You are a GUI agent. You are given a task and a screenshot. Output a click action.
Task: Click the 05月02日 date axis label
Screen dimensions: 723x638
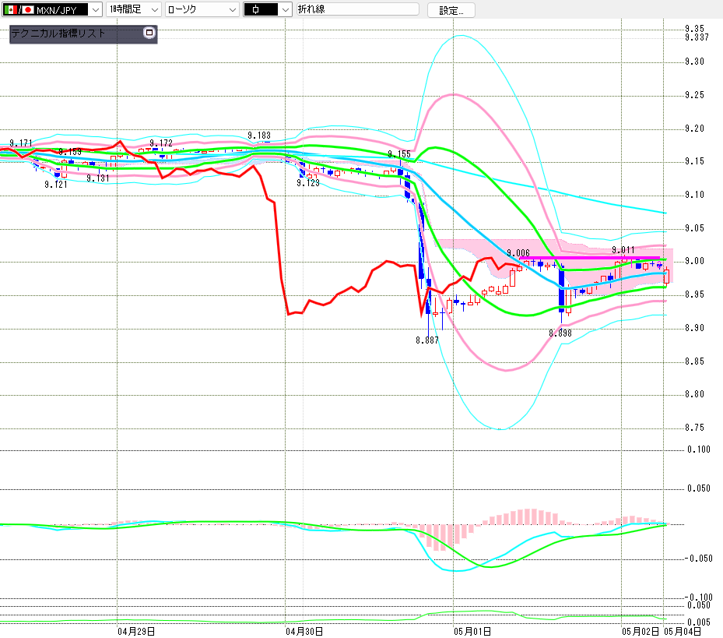[x=641, y=632]
